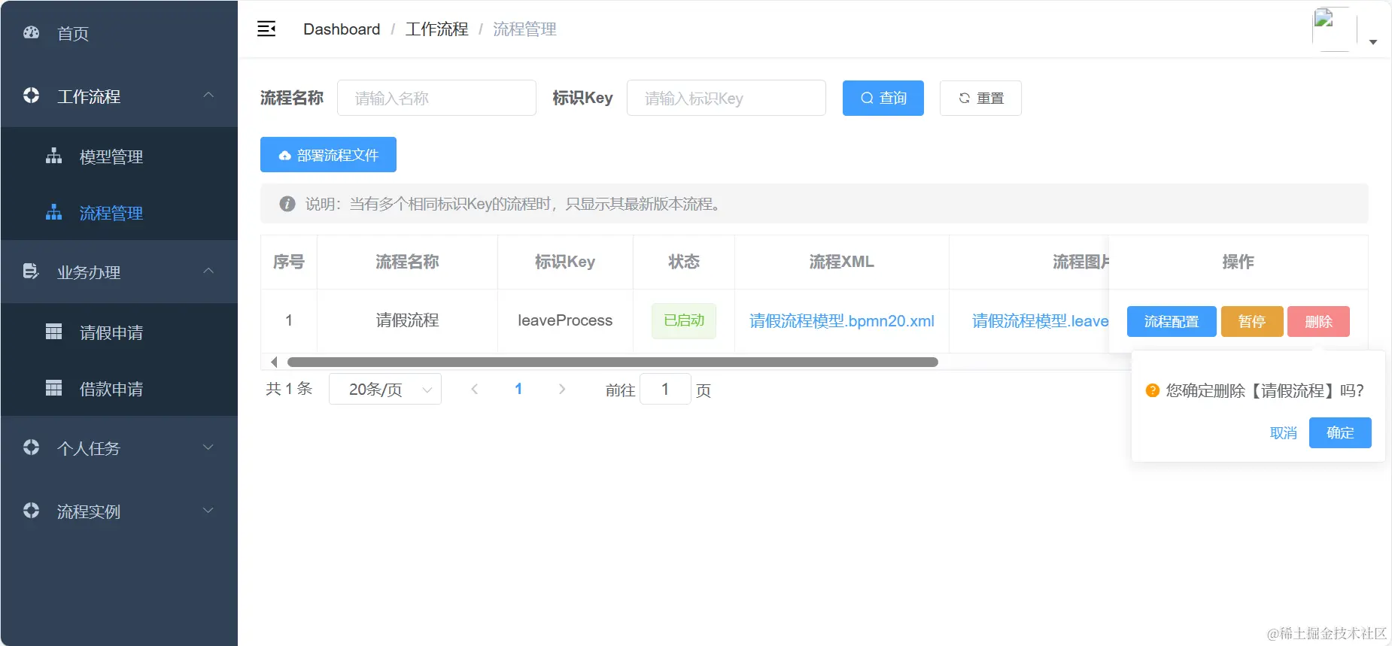The width and height of the screenshot is (1392, 646).
Task: Click the 已启动 status tag
Action: 684,320
